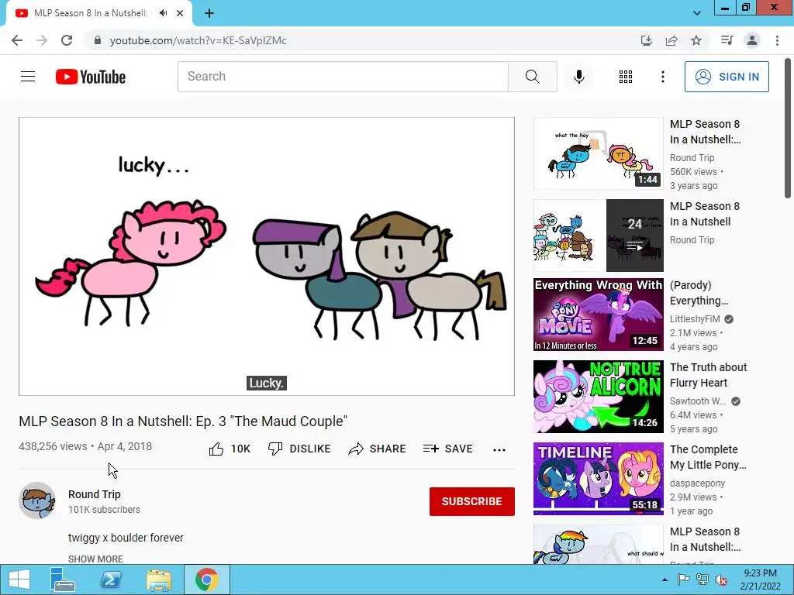Click the page vertical scrollbar thumb
794x595 pixels.
tap(788, 129)
